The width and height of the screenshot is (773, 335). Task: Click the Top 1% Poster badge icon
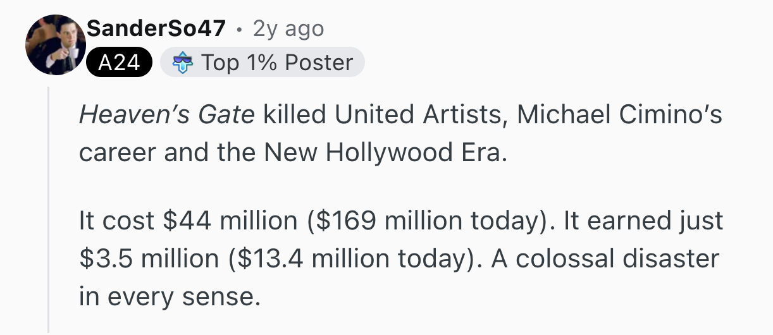pyautogui.click(x=182, y=63)
